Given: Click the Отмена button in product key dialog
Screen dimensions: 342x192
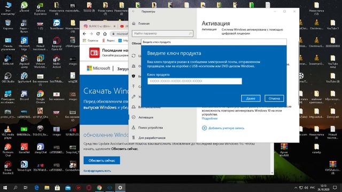Looking at the screenshot, I should coord(274,98).
